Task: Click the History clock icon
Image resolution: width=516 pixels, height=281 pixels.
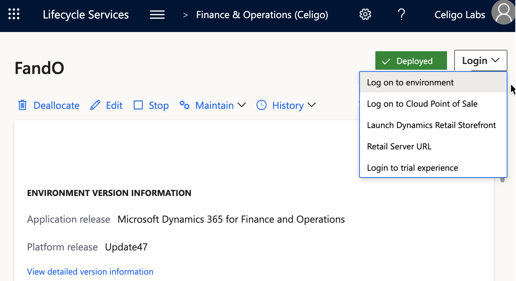Action: pos(262,105)
